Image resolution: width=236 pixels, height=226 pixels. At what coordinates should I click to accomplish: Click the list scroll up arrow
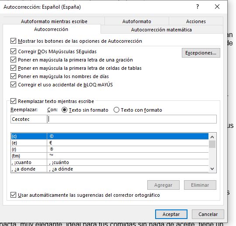[212, 137]
